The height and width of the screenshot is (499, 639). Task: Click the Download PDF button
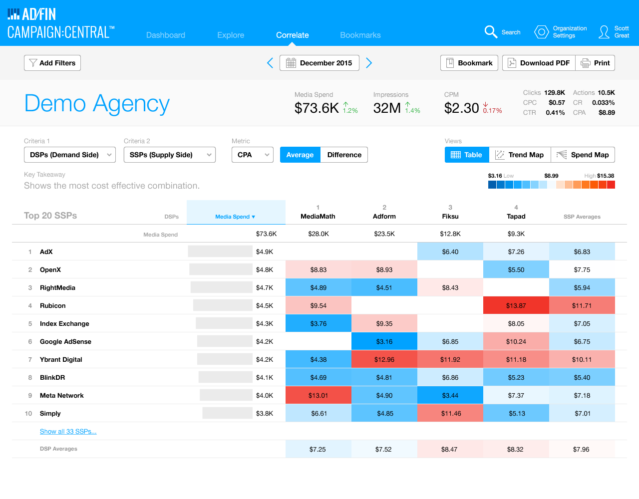pyautogui.click(x=539, y=63)
